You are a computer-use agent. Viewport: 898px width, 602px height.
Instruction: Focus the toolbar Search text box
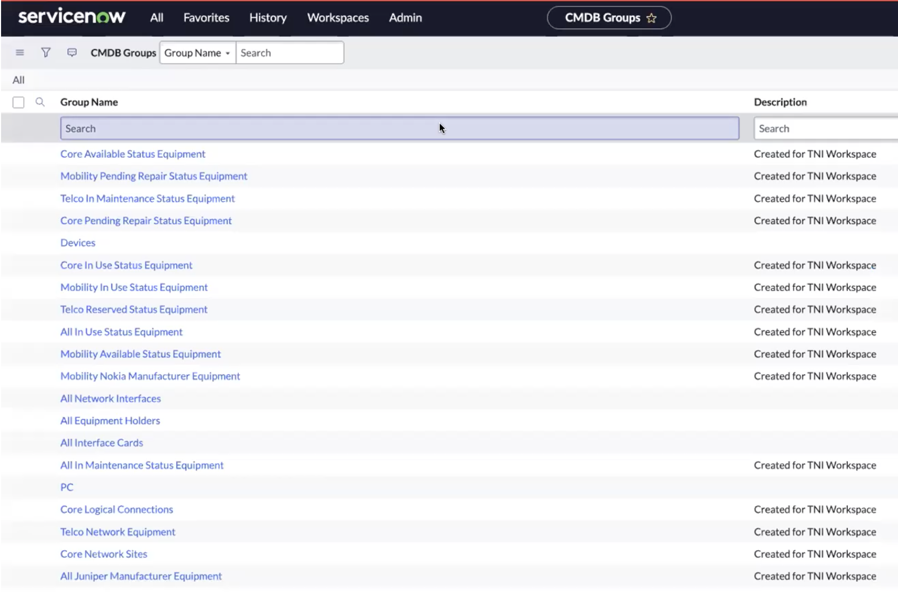(290, 52)
